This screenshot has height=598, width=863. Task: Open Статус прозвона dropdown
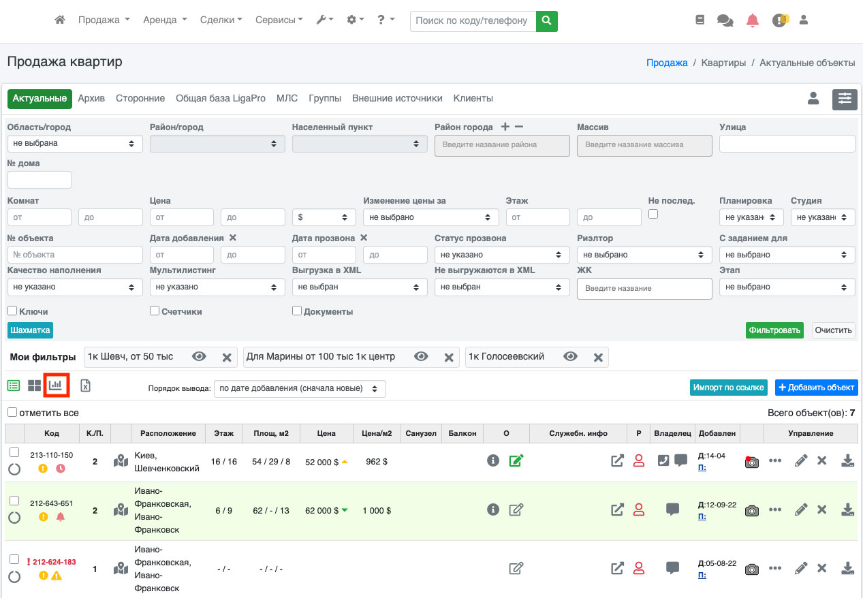point(502,255)
